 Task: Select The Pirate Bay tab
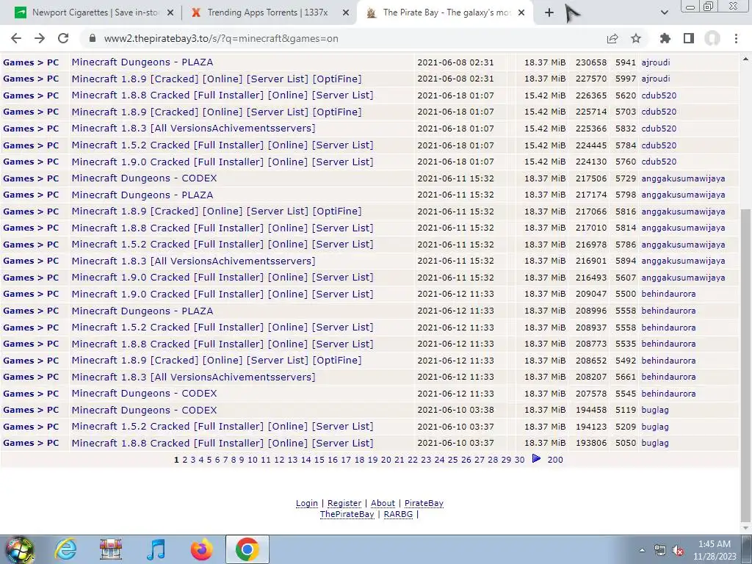446,13
